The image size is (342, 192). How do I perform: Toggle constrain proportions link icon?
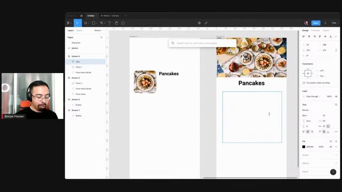pos(336,50)
